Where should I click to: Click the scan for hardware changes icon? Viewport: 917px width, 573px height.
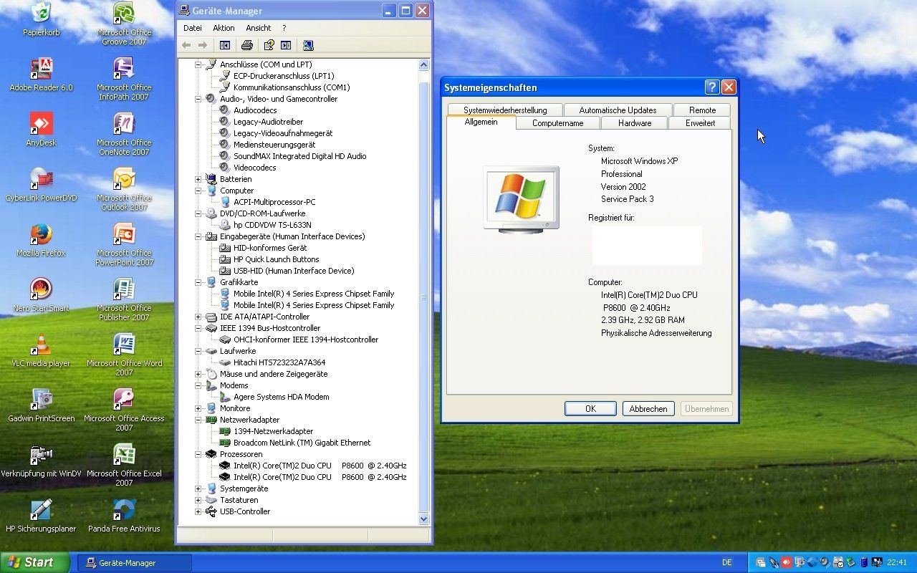pyautogui.click(x=308, y=45)
